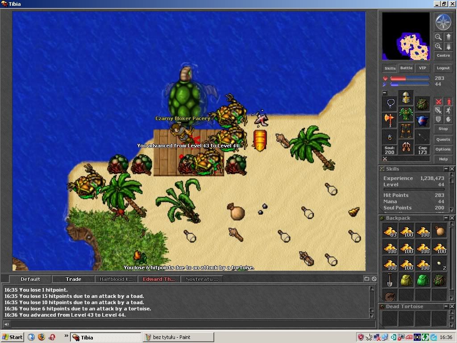
Task: Select defensive fighting mode
Action: tap(438, 119)
